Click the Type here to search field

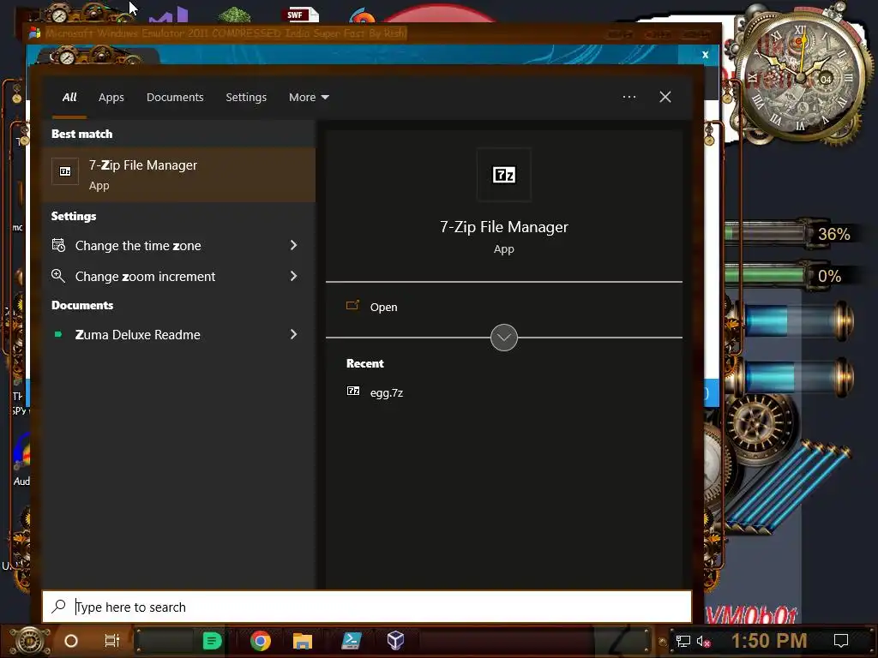tap(367, 607)
